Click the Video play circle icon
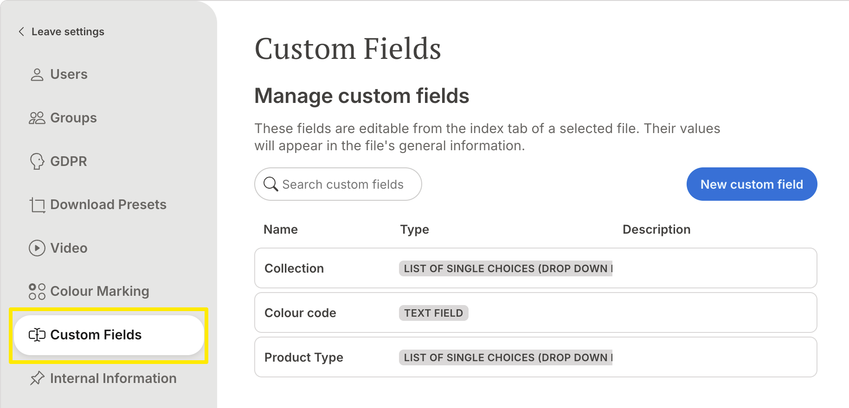 [37, 248]
